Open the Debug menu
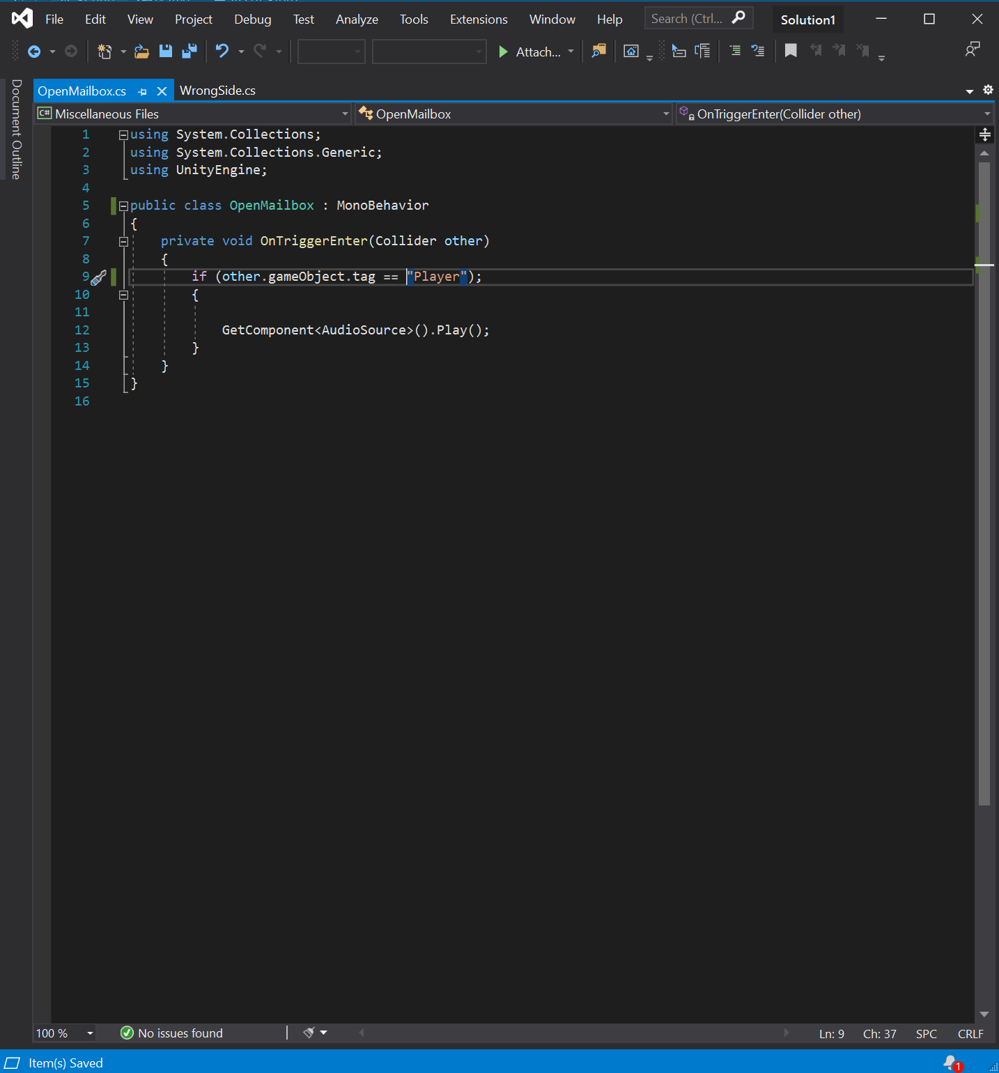The image size is (999, 1073). point(252,20)
